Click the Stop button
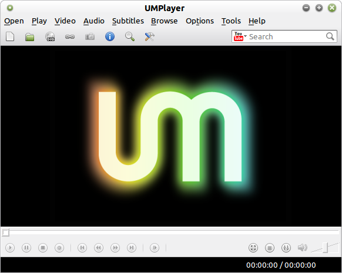This screenshot has width=342, height=273. point(43,248)
